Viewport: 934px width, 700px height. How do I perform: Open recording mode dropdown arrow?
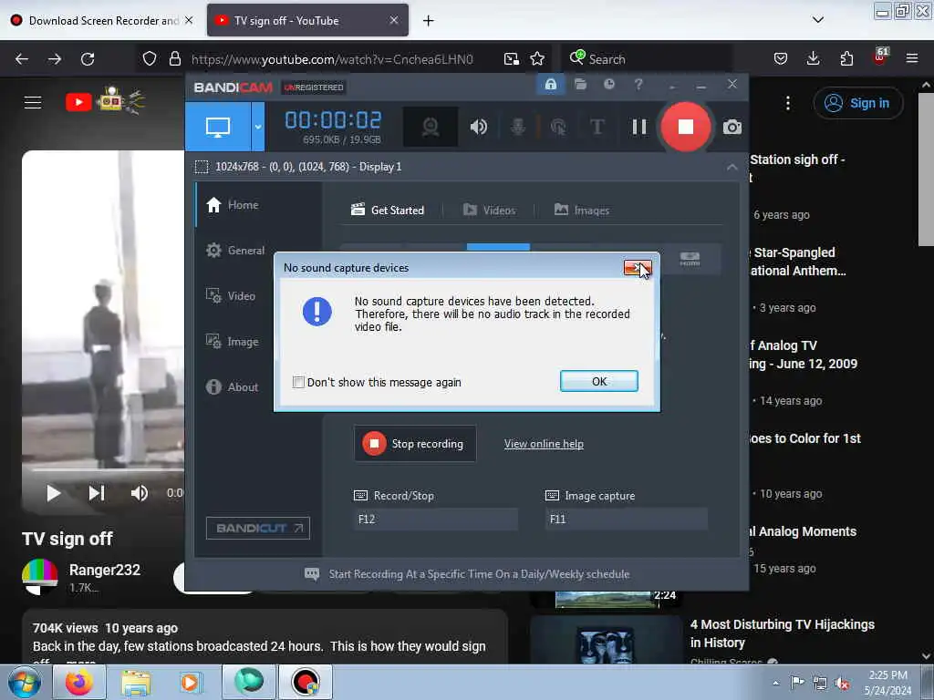[x=258, y=126]
